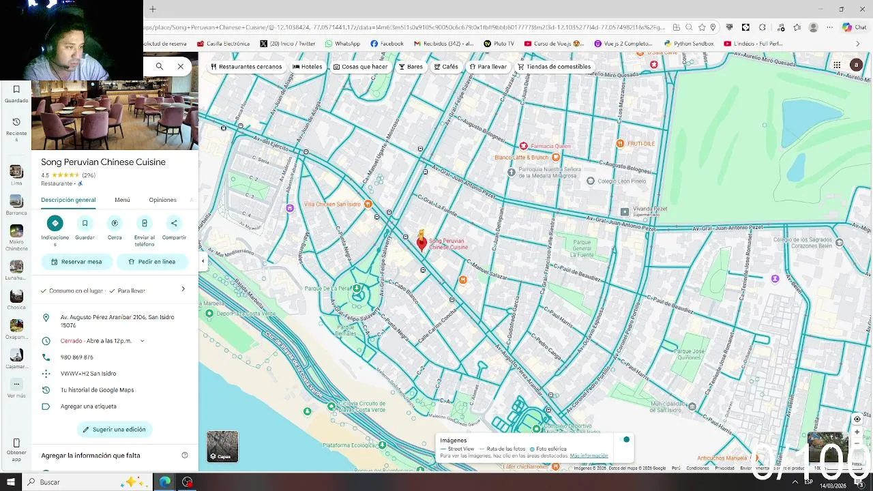Open Tu historial de Google Maps
Screen dimensions: 873x491
pos(97,390)
